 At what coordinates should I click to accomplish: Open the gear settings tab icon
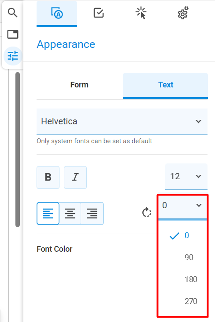click(x=183, y=13)
